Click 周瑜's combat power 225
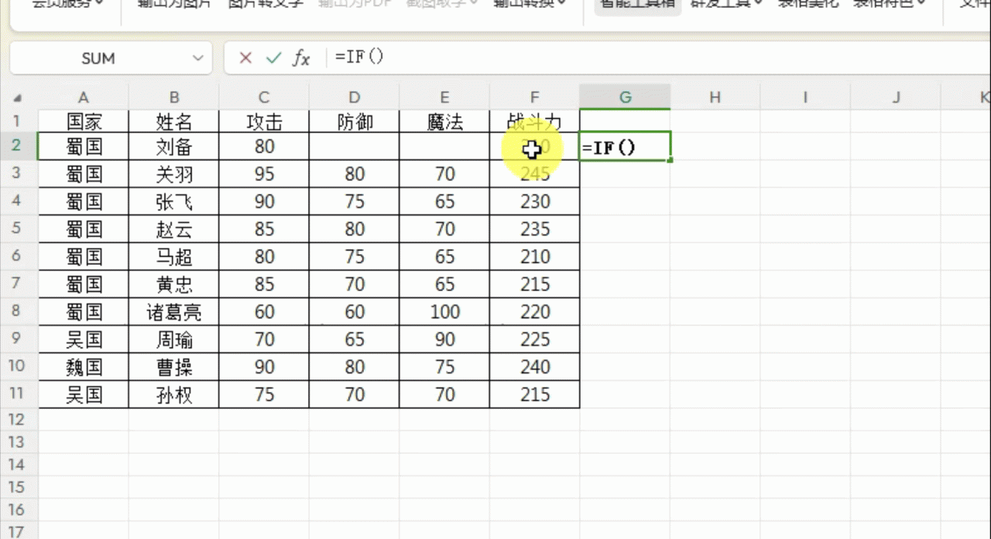Viewport: 991px width, 539px height. 535,339
